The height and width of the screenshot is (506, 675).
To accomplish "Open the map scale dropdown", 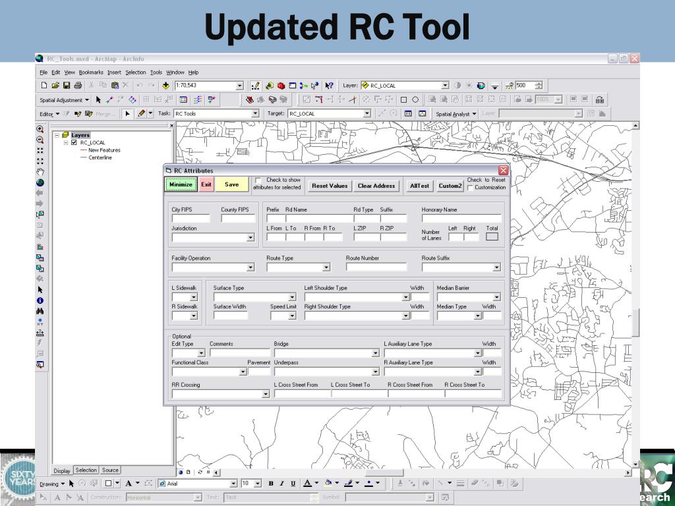I will point(240,86).
